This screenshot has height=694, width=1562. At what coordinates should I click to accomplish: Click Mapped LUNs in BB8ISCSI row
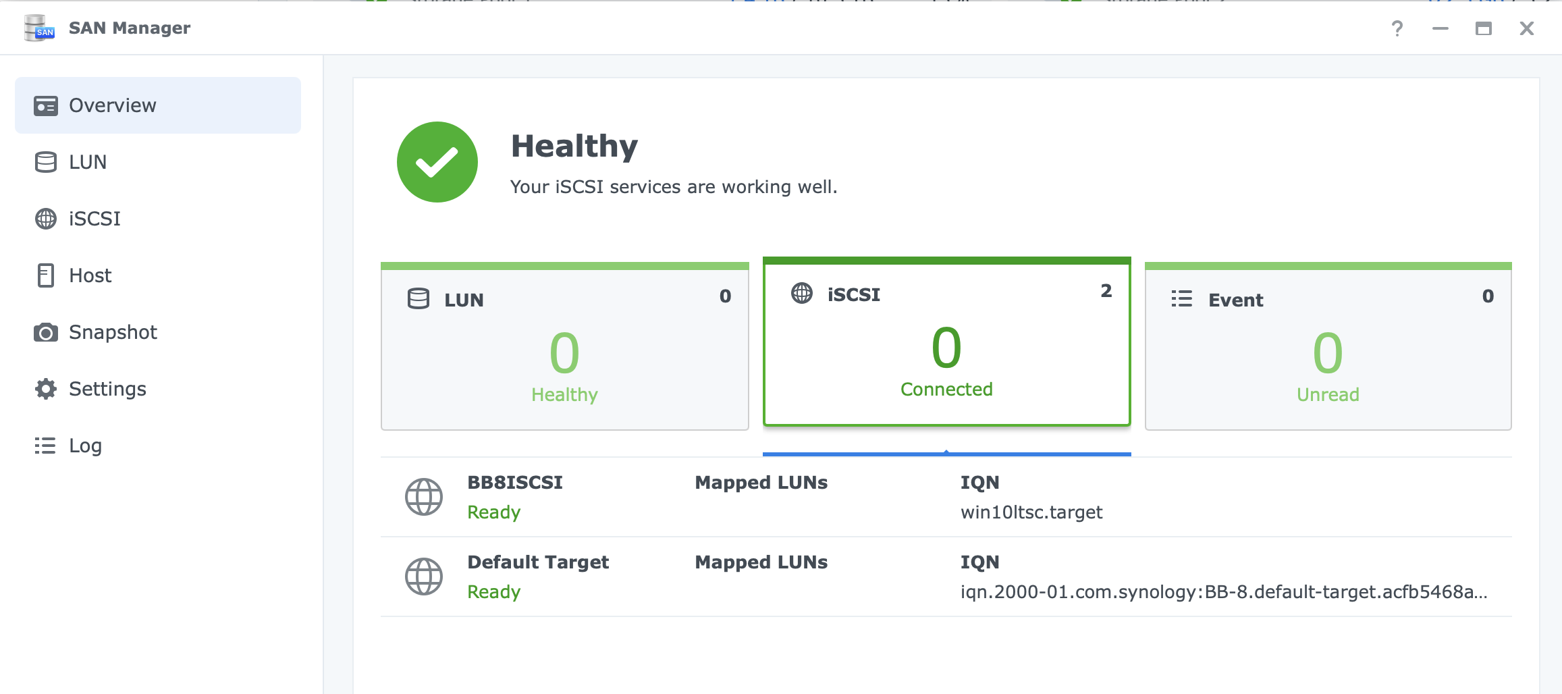pyautogui.click(x=761, y=483)
